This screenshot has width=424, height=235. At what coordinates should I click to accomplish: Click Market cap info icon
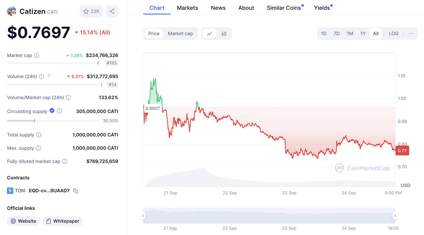[37, 55]
